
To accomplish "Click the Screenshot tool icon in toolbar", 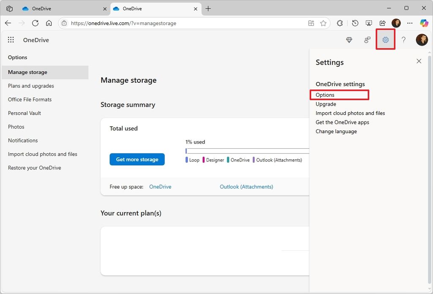I will click(x=369, y=23).
